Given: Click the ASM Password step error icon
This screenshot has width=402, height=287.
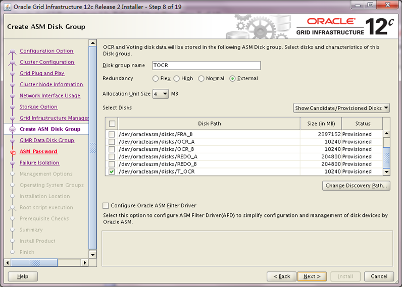Looking at the screenshot, I should point(12,151).
